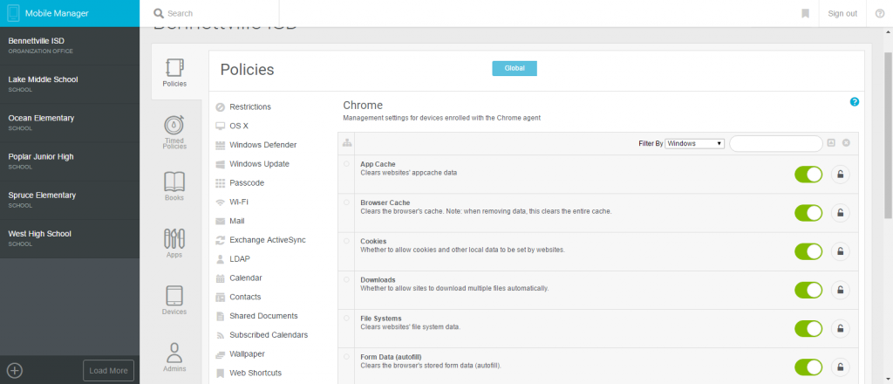Open Restrictions policy category

(x=250, y=106)
